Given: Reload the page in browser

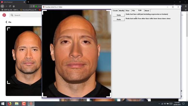Looking at the screenshot, I should tap(10, 6).
